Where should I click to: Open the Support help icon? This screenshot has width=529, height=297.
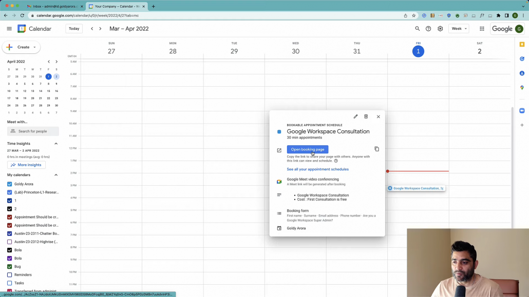pos(428,29)
